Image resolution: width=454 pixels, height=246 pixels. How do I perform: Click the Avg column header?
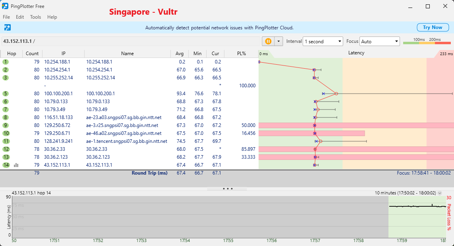click(180, 54)
